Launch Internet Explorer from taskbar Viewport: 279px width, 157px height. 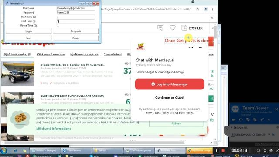15,150
